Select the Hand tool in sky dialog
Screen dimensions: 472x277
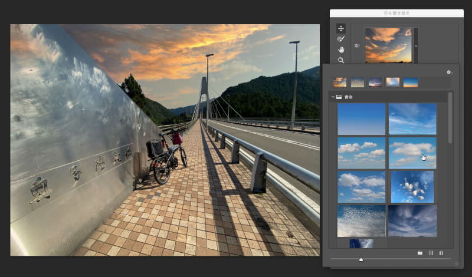click(x=341, y=50)
